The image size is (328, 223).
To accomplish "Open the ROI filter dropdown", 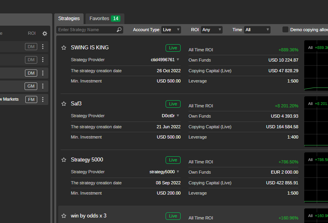I will [x=212, y=30].
